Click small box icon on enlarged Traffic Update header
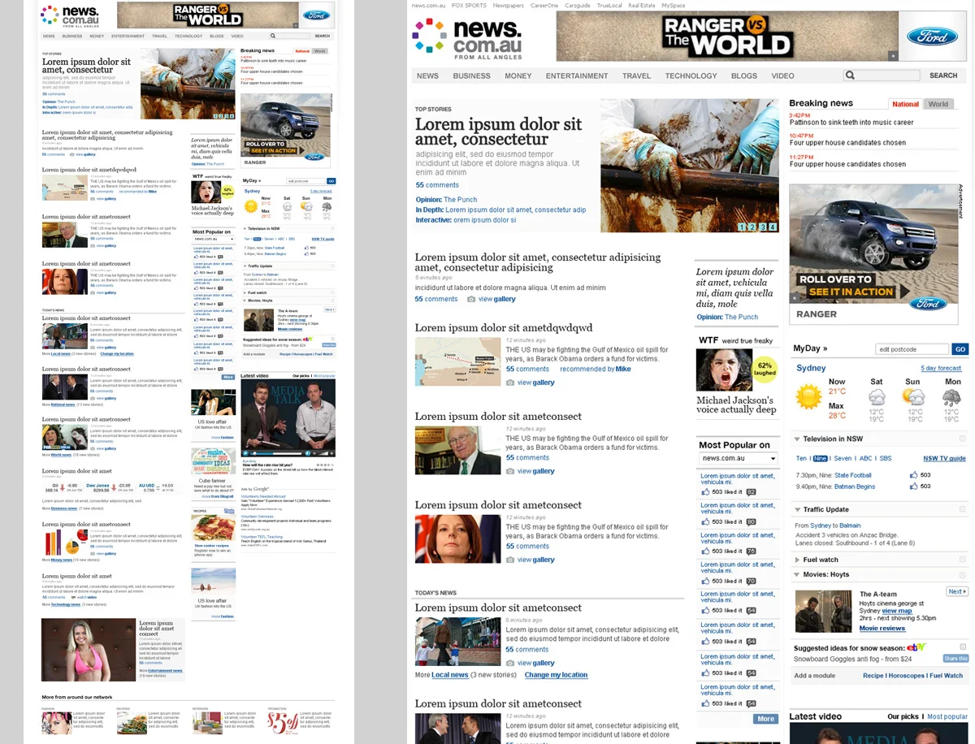This screenshot has height=744, width=975. (x=962, y=509)
